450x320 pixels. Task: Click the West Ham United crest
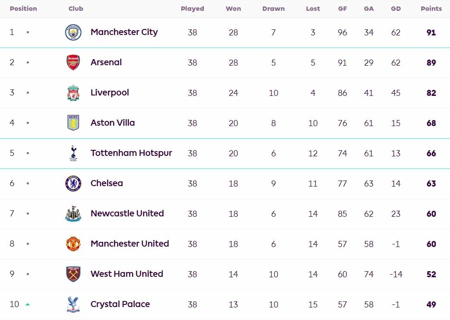point(73,274)
